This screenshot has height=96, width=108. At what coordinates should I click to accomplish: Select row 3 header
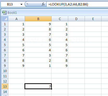tap(5, 34)
